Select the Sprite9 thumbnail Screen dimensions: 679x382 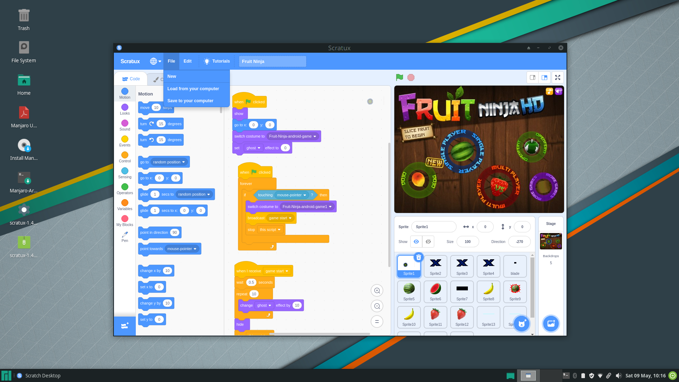(x=515, y=292)
